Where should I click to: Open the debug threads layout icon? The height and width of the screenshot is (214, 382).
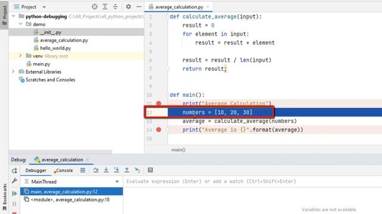coord(83,171)
